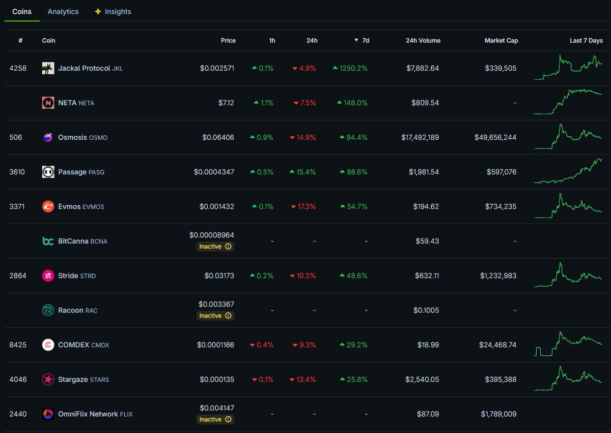
Task: Open the Jackal Protocol 7-day sparkline chart
Action: coord(568,68)
